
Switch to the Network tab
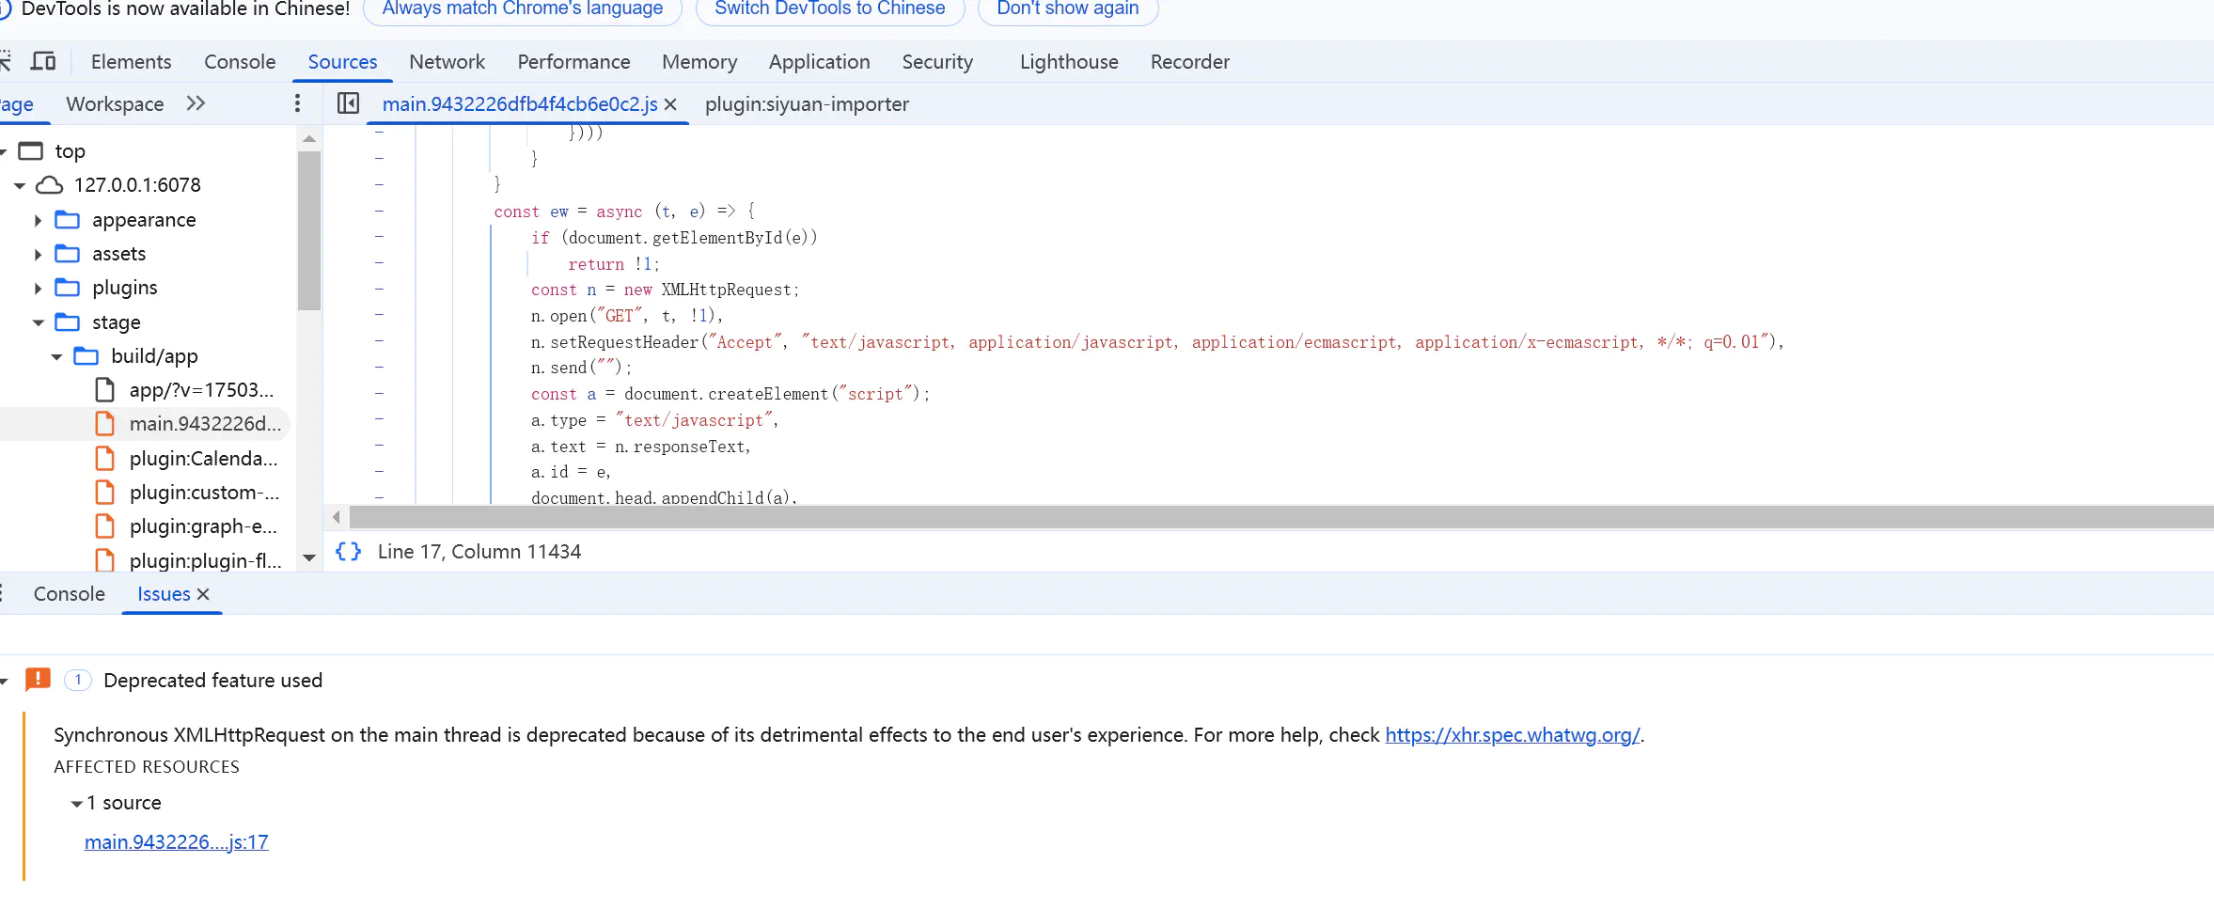coord(447,62)
